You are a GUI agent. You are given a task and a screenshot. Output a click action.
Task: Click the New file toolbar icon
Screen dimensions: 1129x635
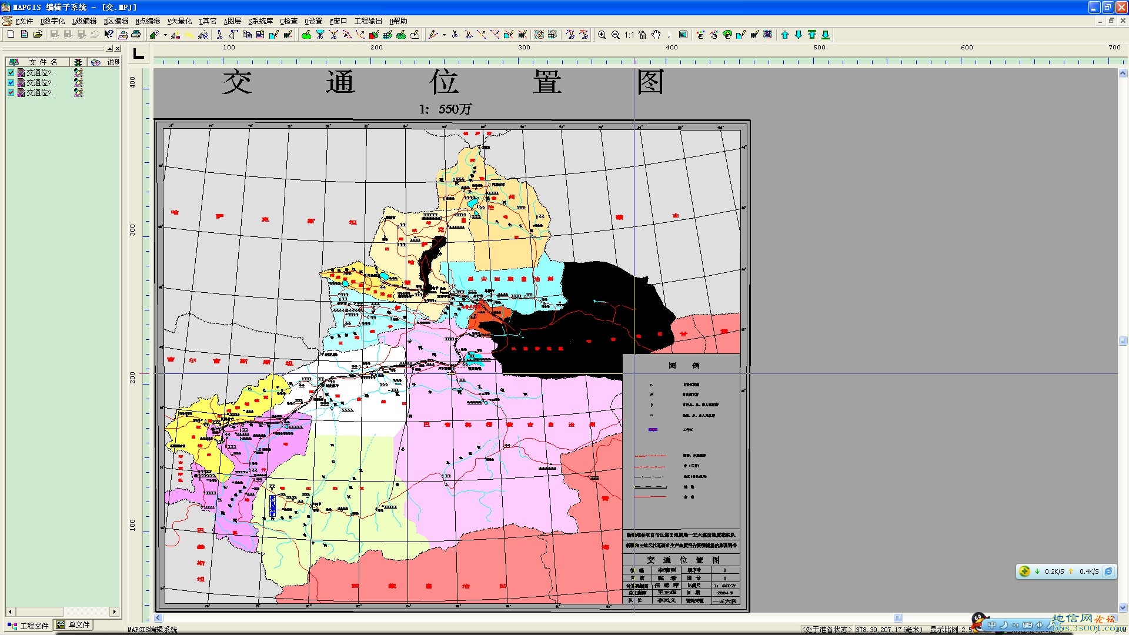click(x=11, y=35)
